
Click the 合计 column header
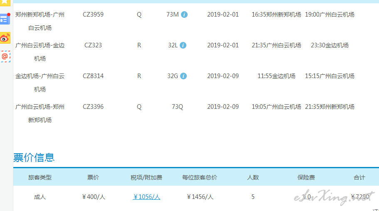[x=359, y=177]
